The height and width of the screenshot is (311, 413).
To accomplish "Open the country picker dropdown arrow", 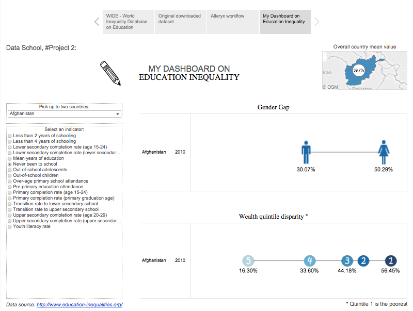I will pyautogui.click(x=118, y=114).
